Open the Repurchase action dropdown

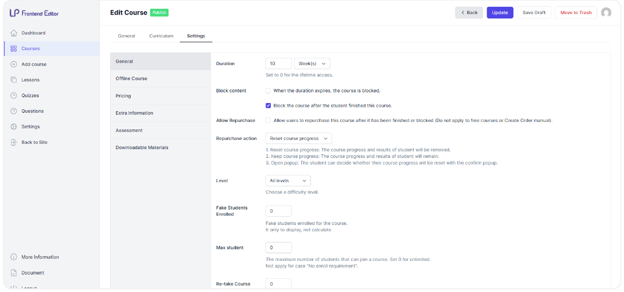tap(299, 138)
